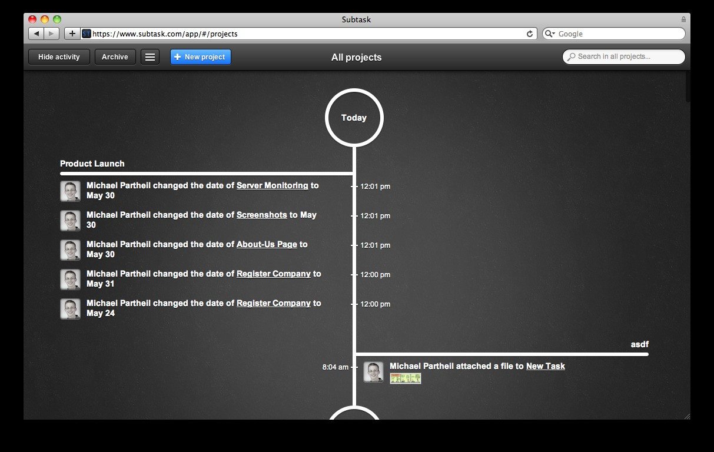Open the About-Us Page link
The height and width of the screenshot is (452, 714).
pos(267,244)
